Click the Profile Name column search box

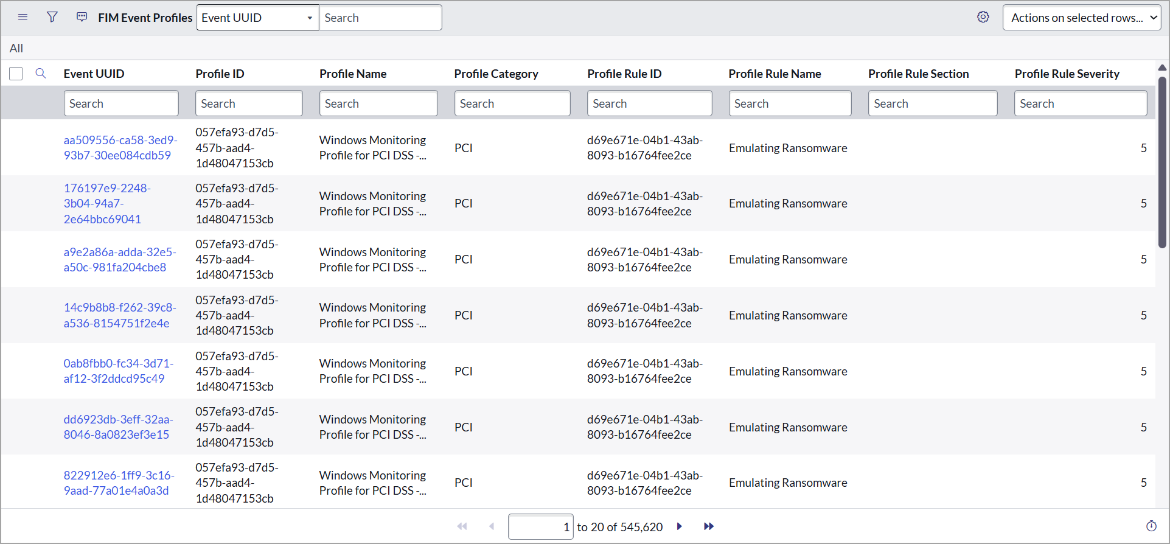coord(378,103)
